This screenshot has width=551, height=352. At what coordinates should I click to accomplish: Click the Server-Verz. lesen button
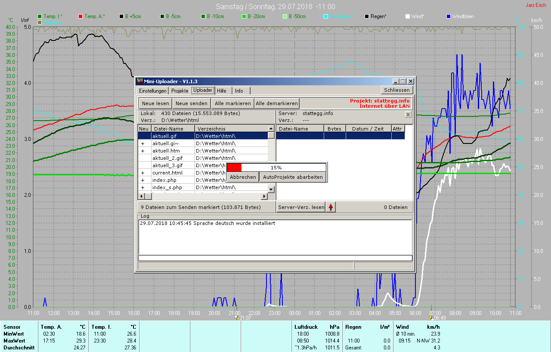point(301,207)
